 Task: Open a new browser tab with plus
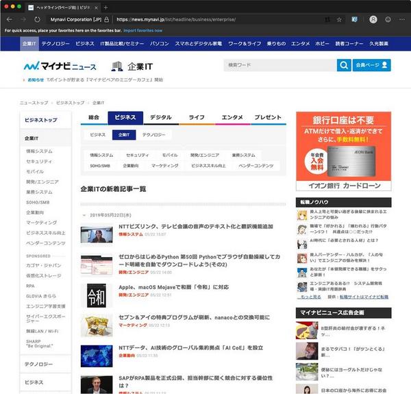pos(105,8)
